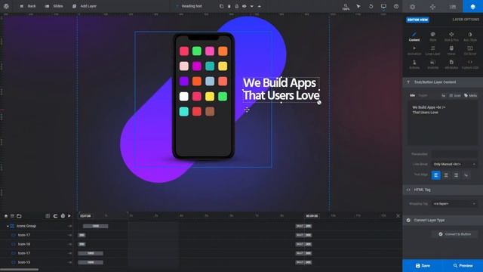Open the Wrapping Tag dropdown
Viewport: 483px width, 272px height.
tap(454, 204)
